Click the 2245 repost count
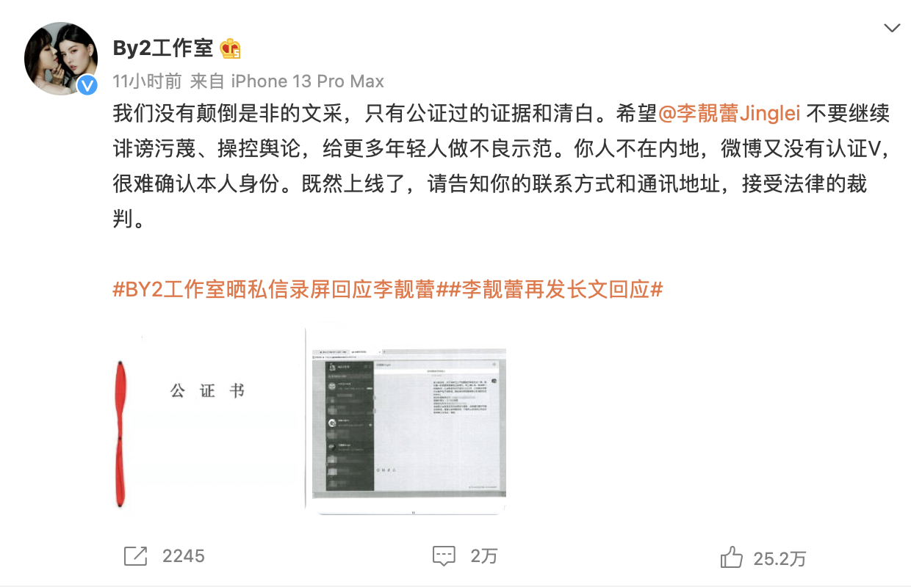The width and height of the screenshot is (911, 587). click(x=184, y=556)
